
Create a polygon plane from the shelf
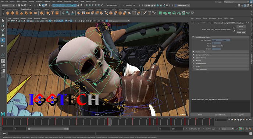[x=31, y=13]
